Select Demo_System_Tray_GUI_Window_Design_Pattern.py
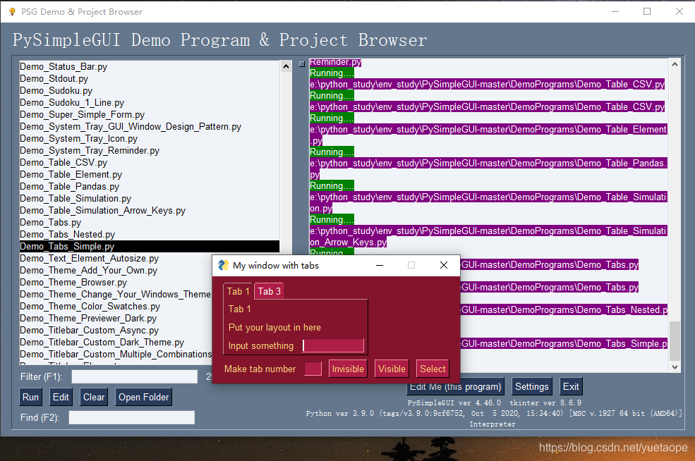This screenshot has height=461, width=695. (150, 127)
